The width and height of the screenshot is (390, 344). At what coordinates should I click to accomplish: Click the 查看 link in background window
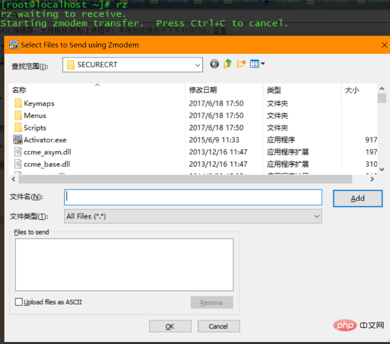pyautogui.click(x=220, y=30)
